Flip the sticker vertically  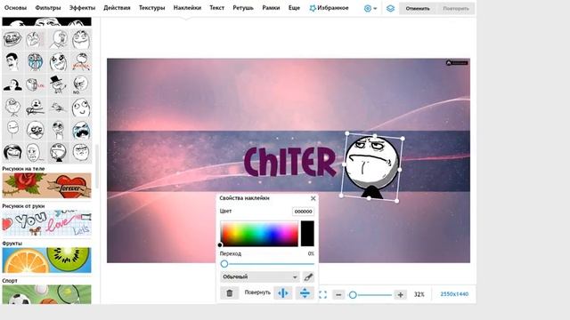[305, 292]
